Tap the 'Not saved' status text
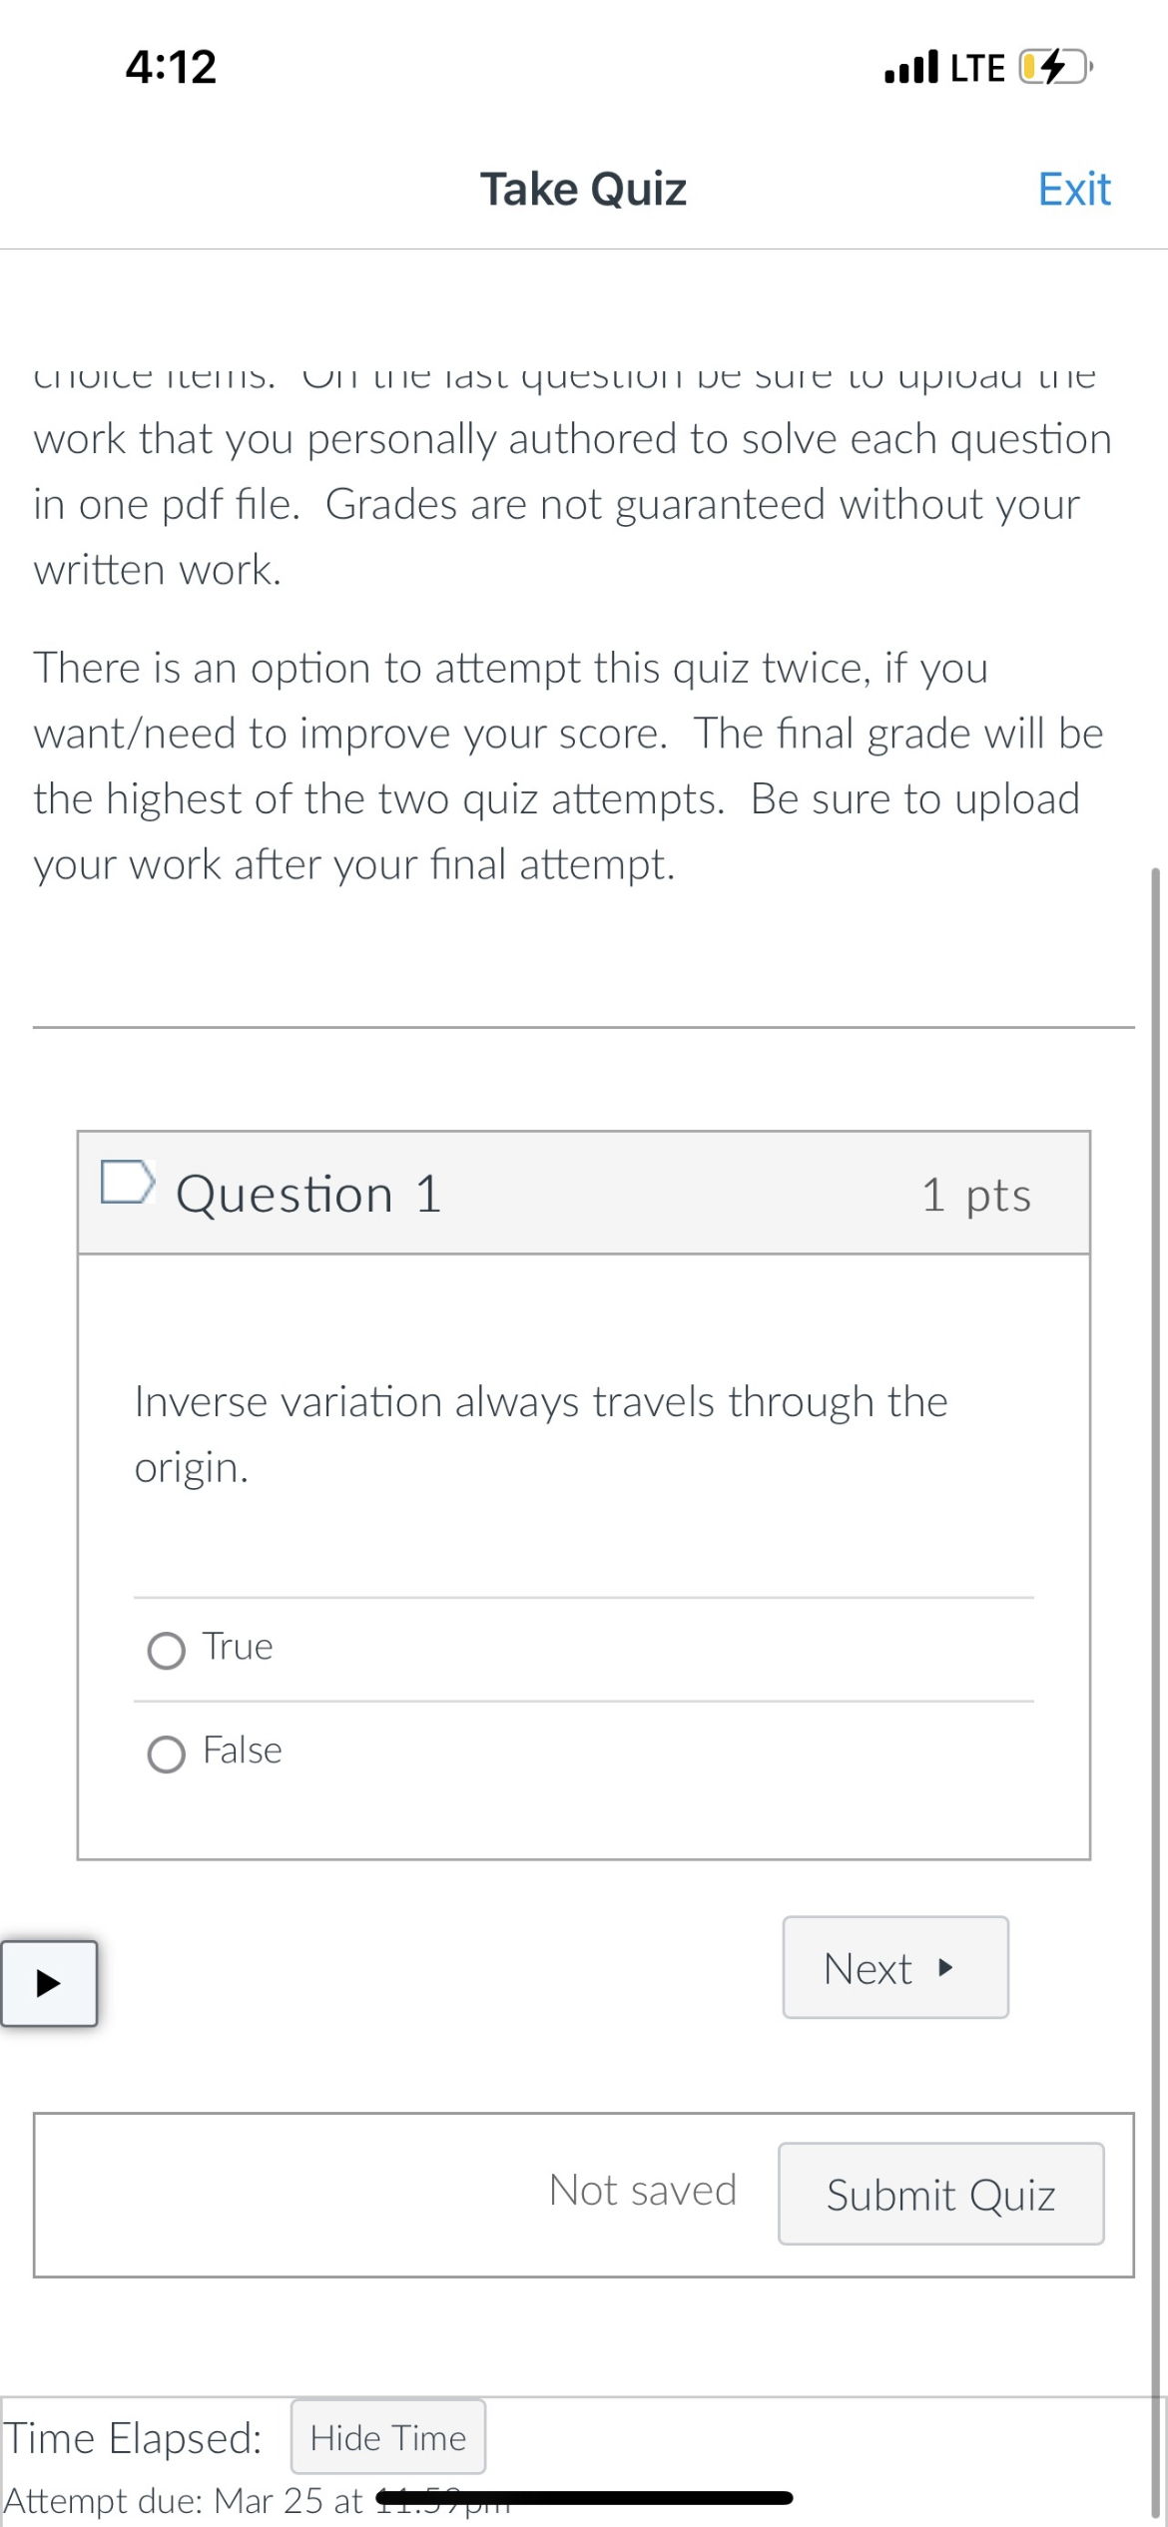The height and width of the screenshot is (2527, 1168). [x=642, y=2191]
